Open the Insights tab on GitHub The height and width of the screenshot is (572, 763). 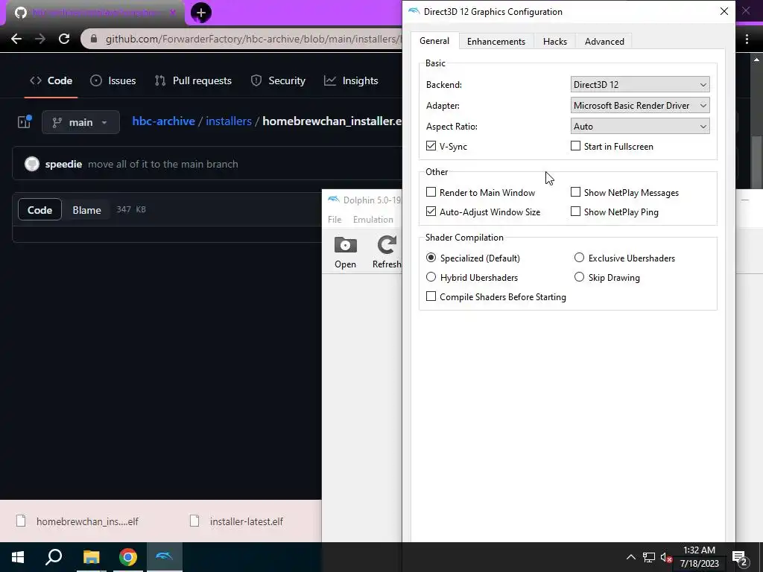pyautogui.click(x=351, y=80)
